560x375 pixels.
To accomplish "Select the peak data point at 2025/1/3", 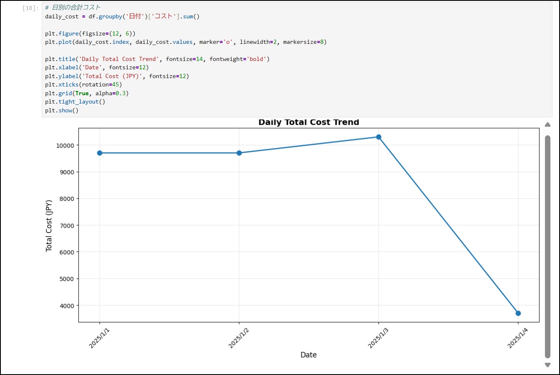I will [378, 137].
